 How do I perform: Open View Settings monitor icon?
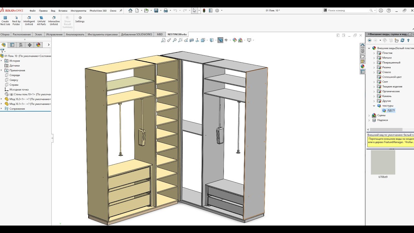point(249,40)
